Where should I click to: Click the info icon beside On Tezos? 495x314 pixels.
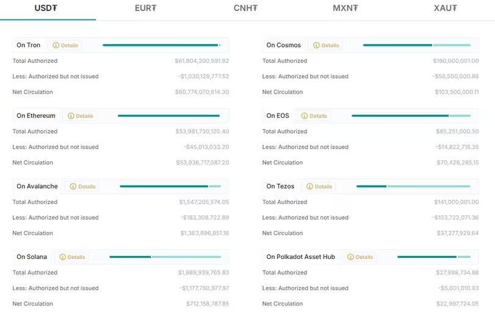pos(310,186)
